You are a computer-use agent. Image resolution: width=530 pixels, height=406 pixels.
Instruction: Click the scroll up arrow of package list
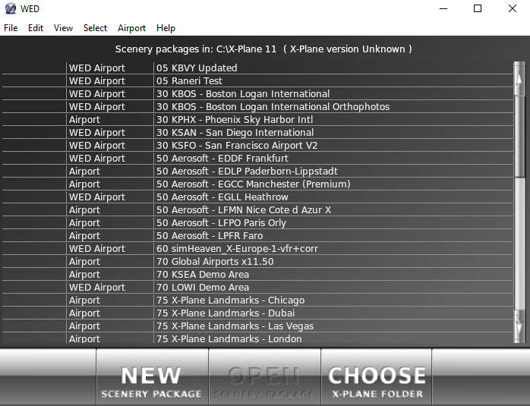[519, 78]
